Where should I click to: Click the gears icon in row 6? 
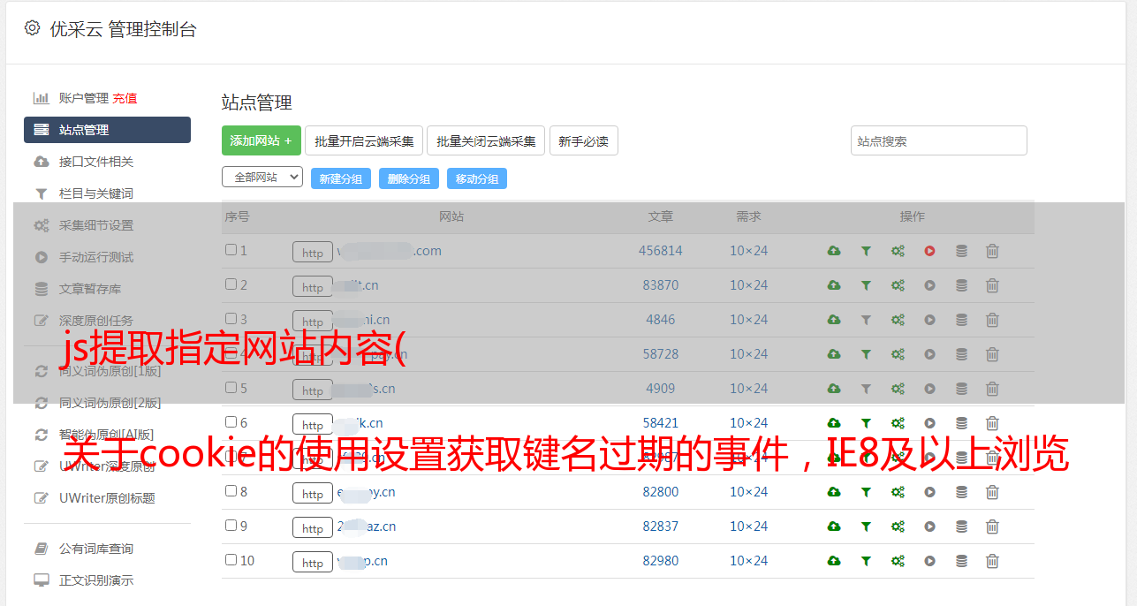coord(898,423)
